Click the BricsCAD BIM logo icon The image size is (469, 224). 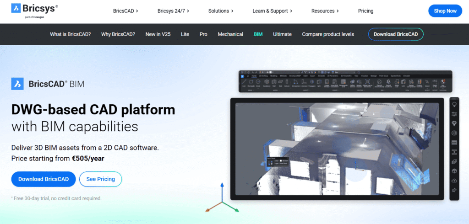point(17,84)
